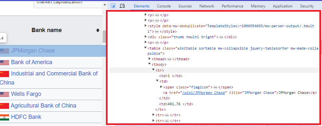This screenshot has width=322, height=126.
Task: Switch to the Elements tab
Action: (142, 6)
